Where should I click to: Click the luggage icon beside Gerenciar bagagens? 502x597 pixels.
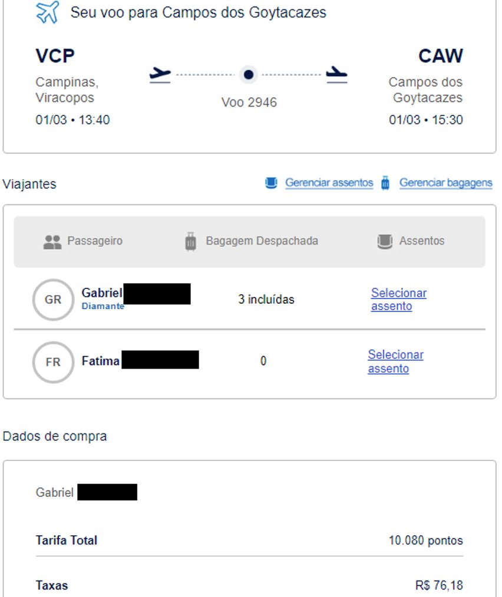(385, 183)
